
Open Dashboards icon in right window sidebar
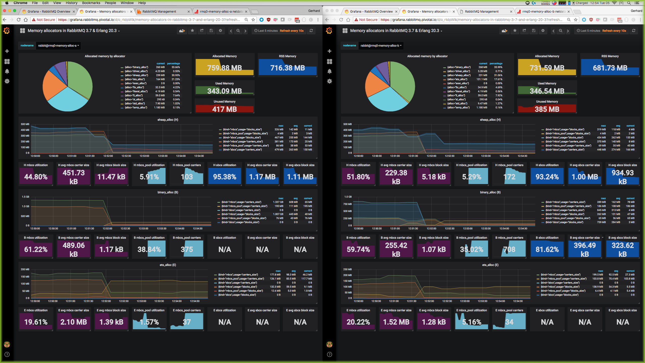330,62
